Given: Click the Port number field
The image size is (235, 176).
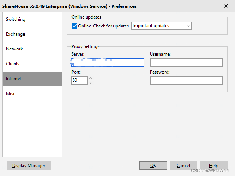Looking at the screenshot, I should [80, 80].
